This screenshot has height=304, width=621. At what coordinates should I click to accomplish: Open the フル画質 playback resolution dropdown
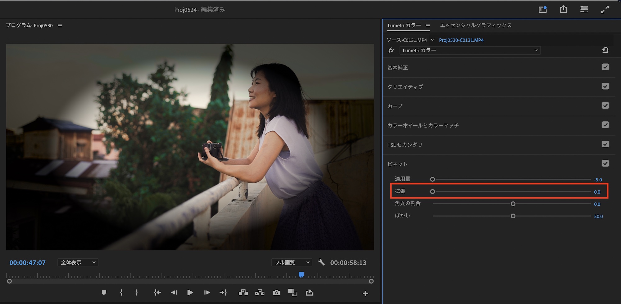[x=292, y=262]
